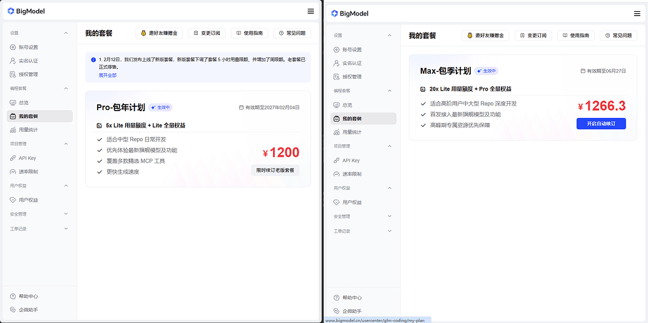Open API Key page in left window
Viewport: 648px width, 323px height.
coord(39,158)
